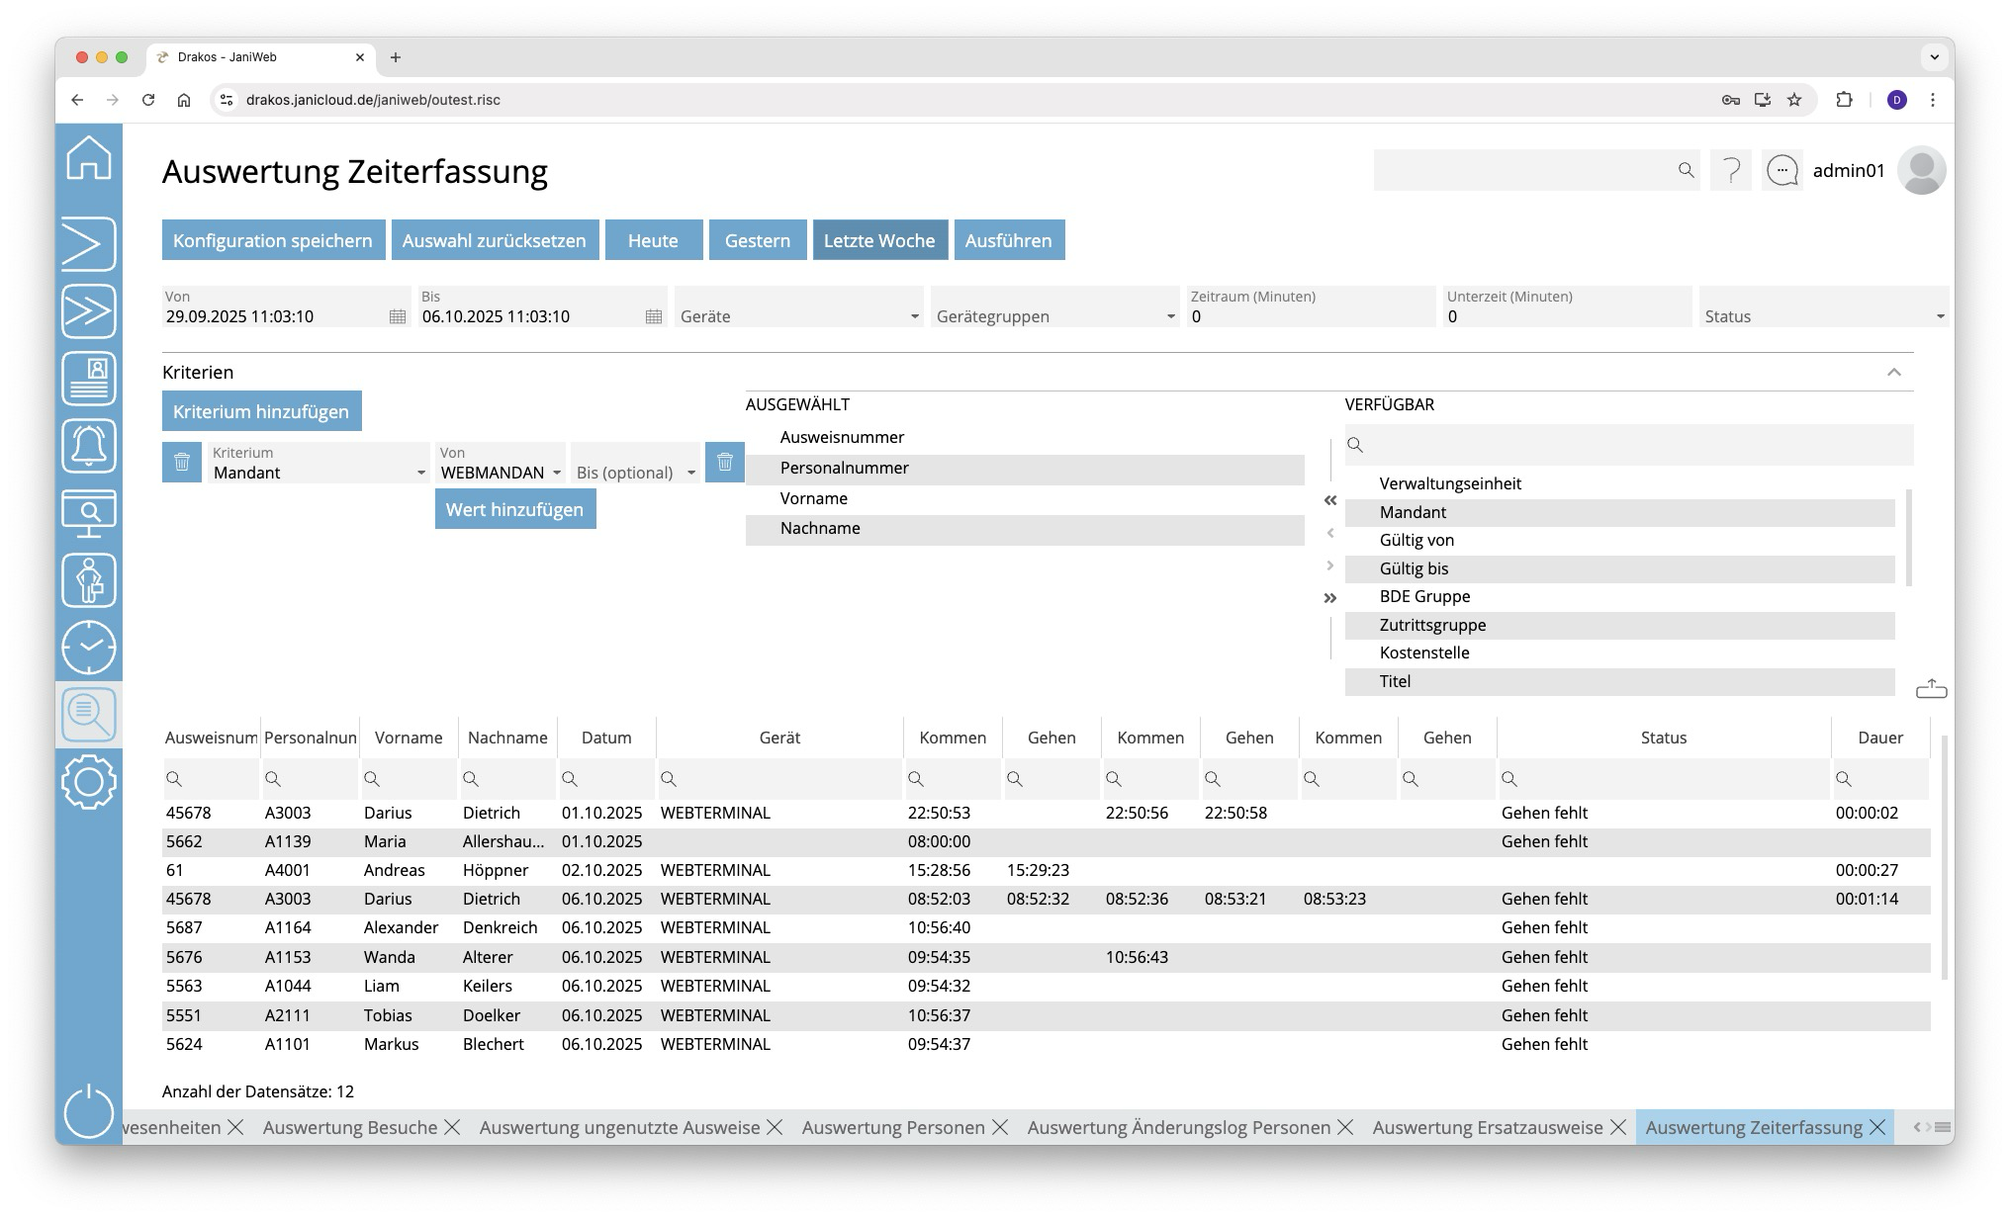Click the power logout icon
Screen dimensions: 2010x1218
89,1110
